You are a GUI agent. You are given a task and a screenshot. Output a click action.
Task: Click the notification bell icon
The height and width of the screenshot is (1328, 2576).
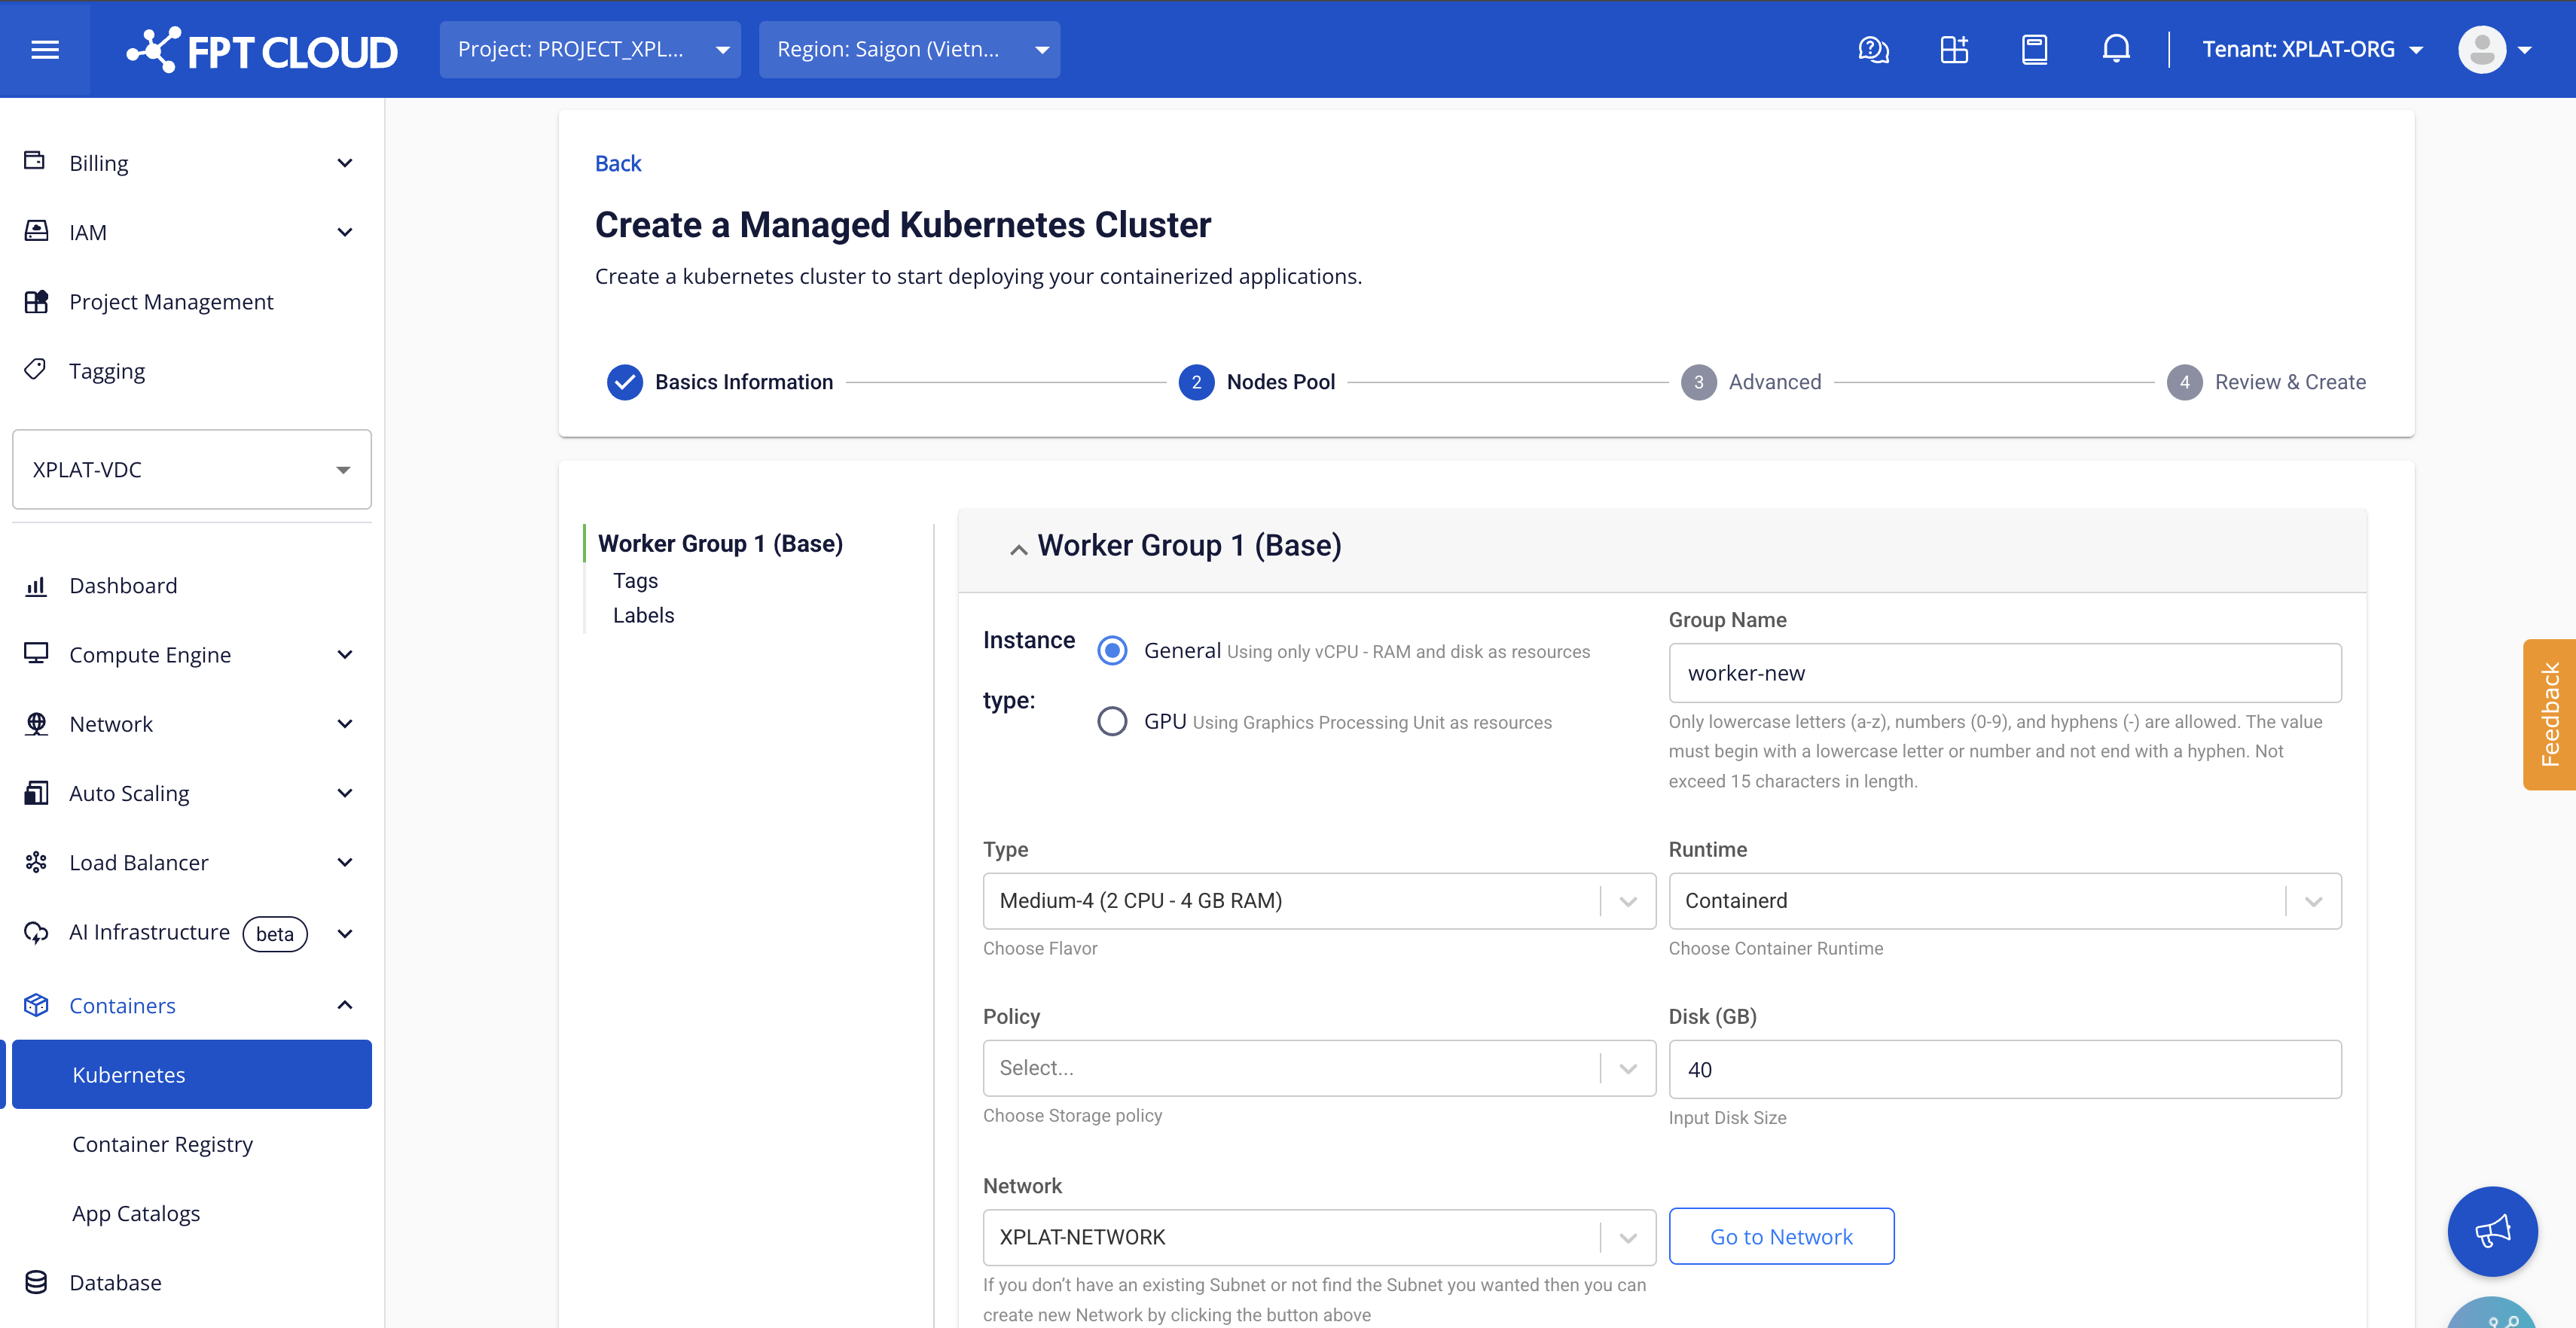click(2115, 49)
